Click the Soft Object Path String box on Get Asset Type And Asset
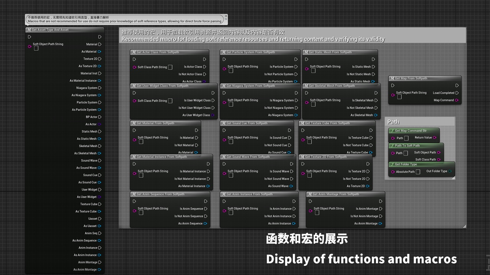 point(36,49)
